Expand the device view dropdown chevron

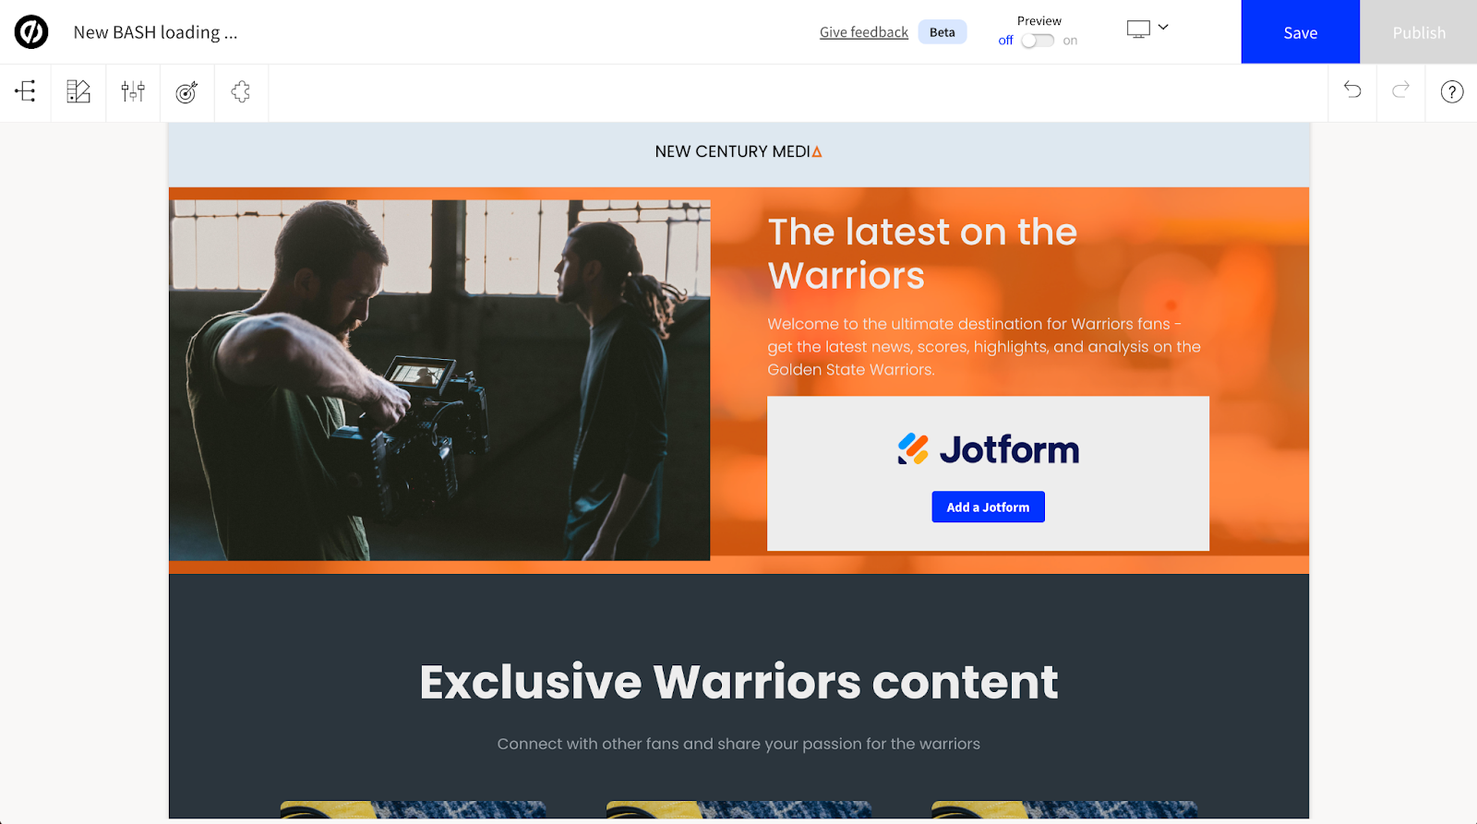point(1163,28)
